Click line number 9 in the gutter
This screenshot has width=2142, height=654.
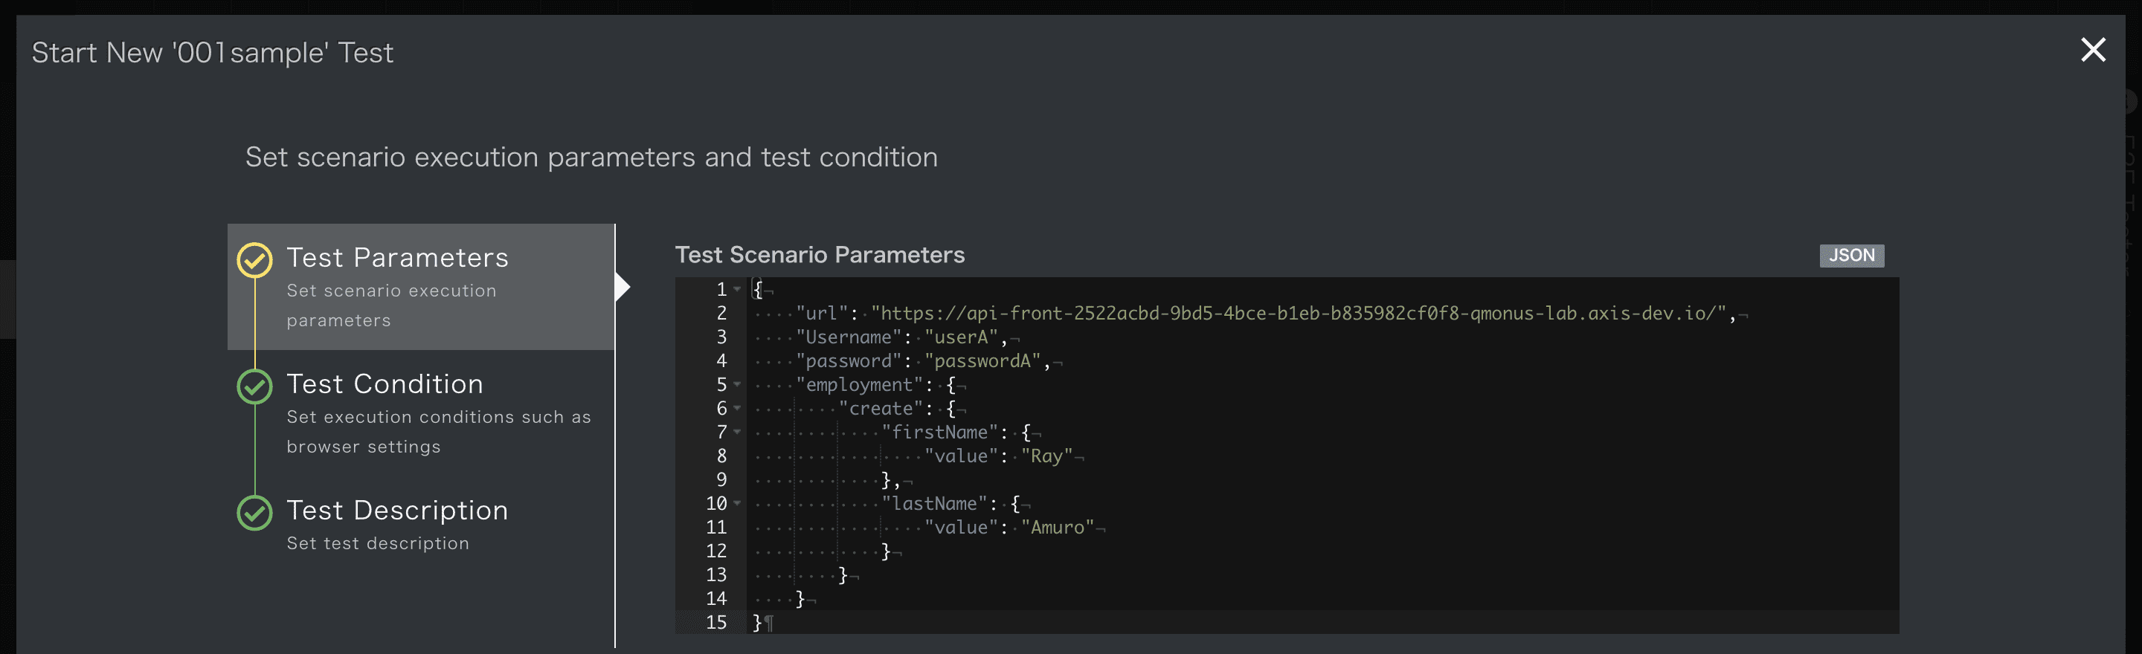721,479
